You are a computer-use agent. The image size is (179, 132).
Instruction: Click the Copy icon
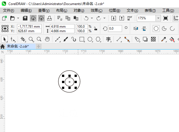coord(68,18)
